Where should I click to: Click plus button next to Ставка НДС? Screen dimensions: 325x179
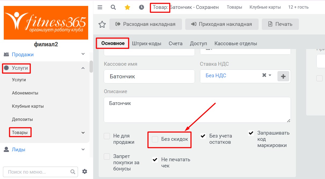tap(283, 76)
